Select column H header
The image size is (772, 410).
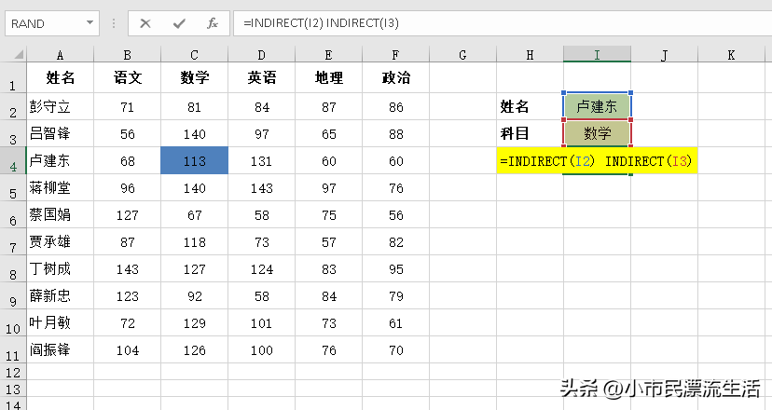tap(530, 54)
